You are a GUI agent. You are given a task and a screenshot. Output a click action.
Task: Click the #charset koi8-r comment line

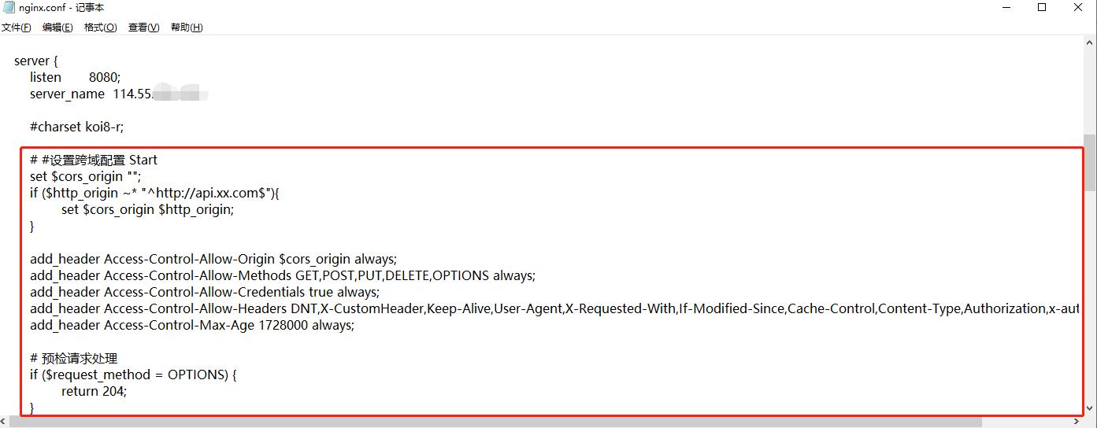point(76,127)
